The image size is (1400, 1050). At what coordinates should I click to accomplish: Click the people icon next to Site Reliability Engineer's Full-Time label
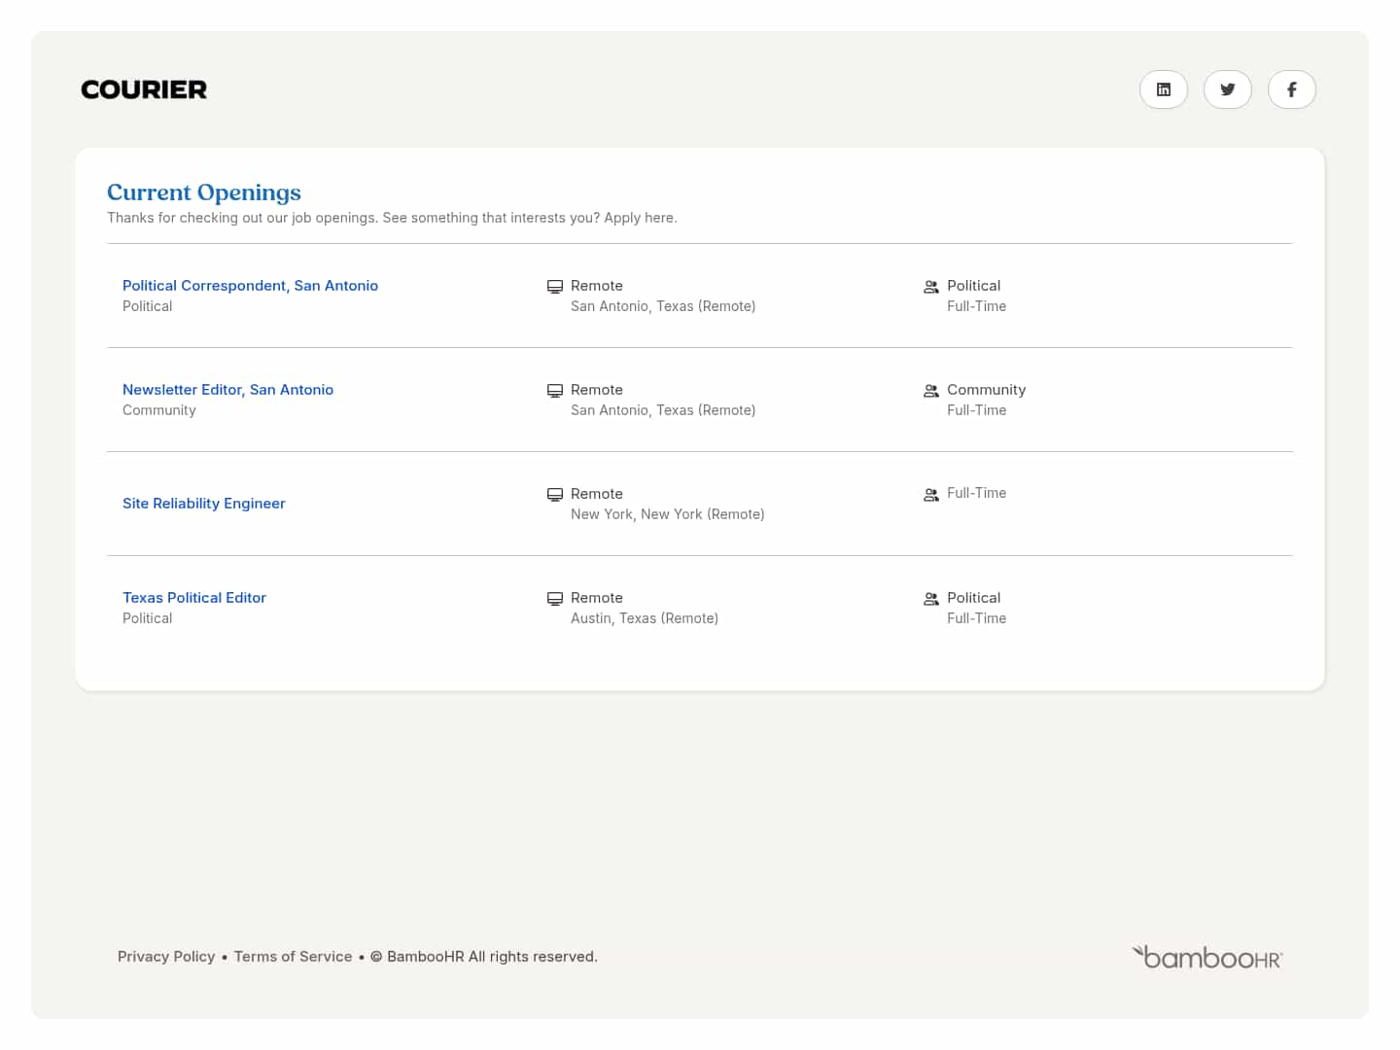tap(930, 494)
